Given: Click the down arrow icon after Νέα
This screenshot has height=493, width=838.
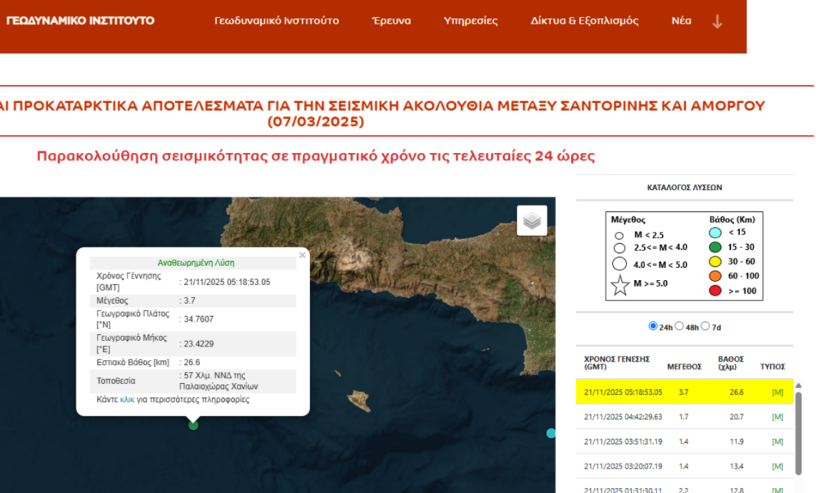Looking at the screenshot, I should click(x=717, y=21).
